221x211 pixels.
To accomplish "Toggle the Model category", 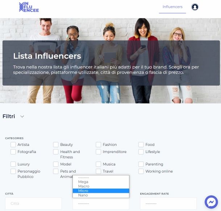I will pyautogui.click(x=56, y=164).
